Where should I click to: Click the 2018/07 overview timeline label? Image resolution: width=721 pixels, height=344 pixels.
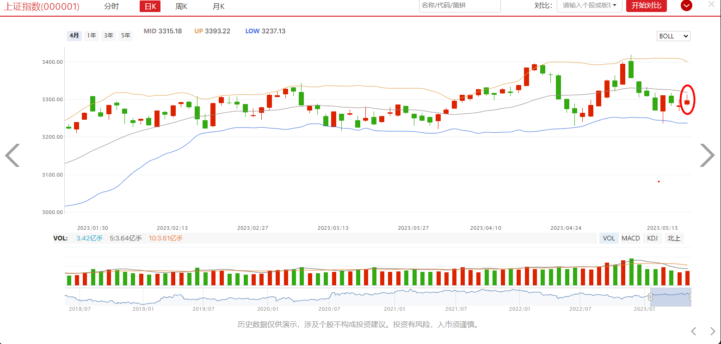coord(80,309)
